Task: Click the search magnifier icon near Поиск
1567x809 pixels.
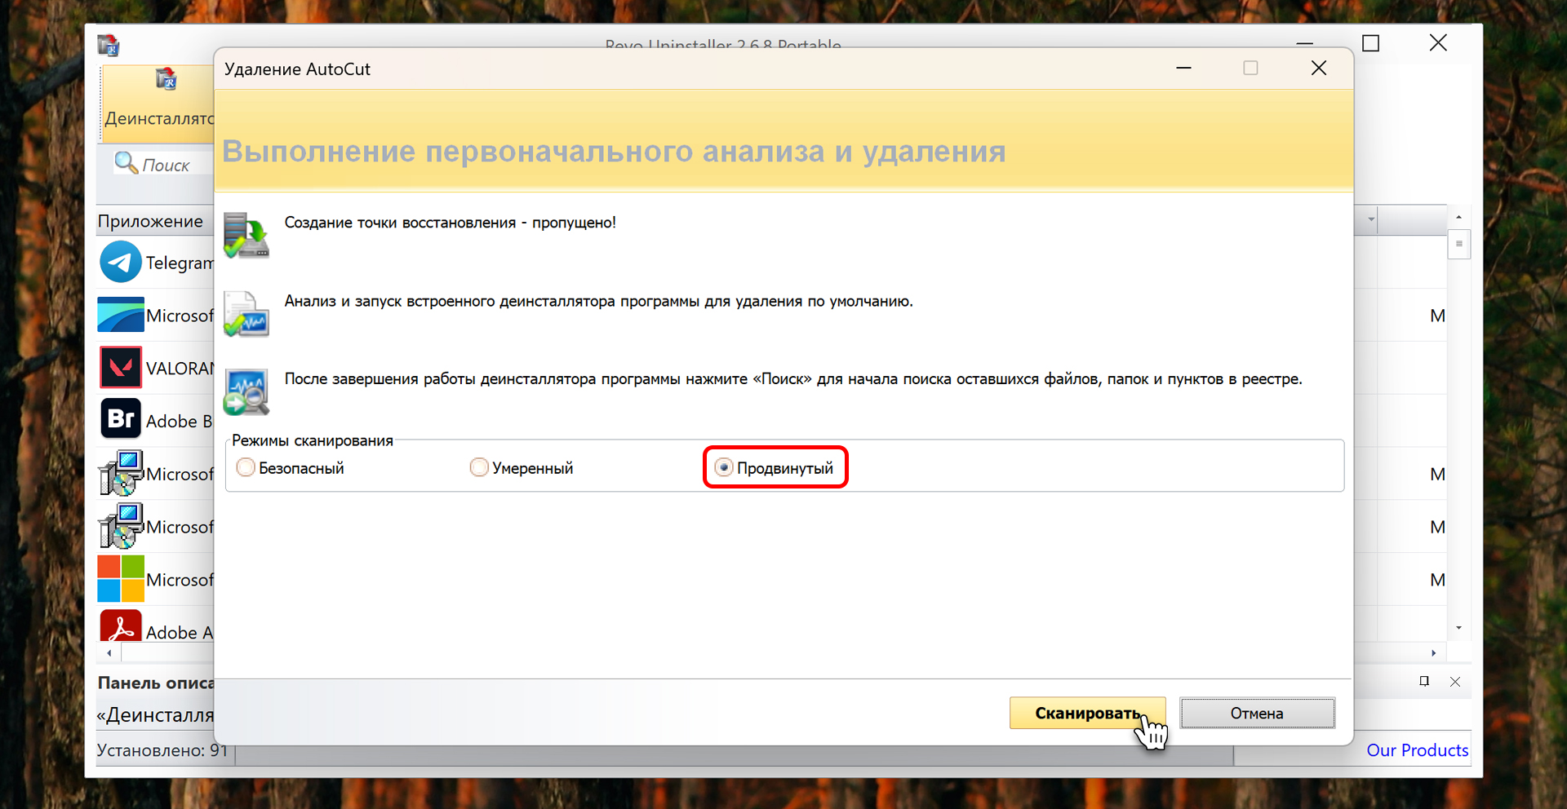Action: pos(126,163)
